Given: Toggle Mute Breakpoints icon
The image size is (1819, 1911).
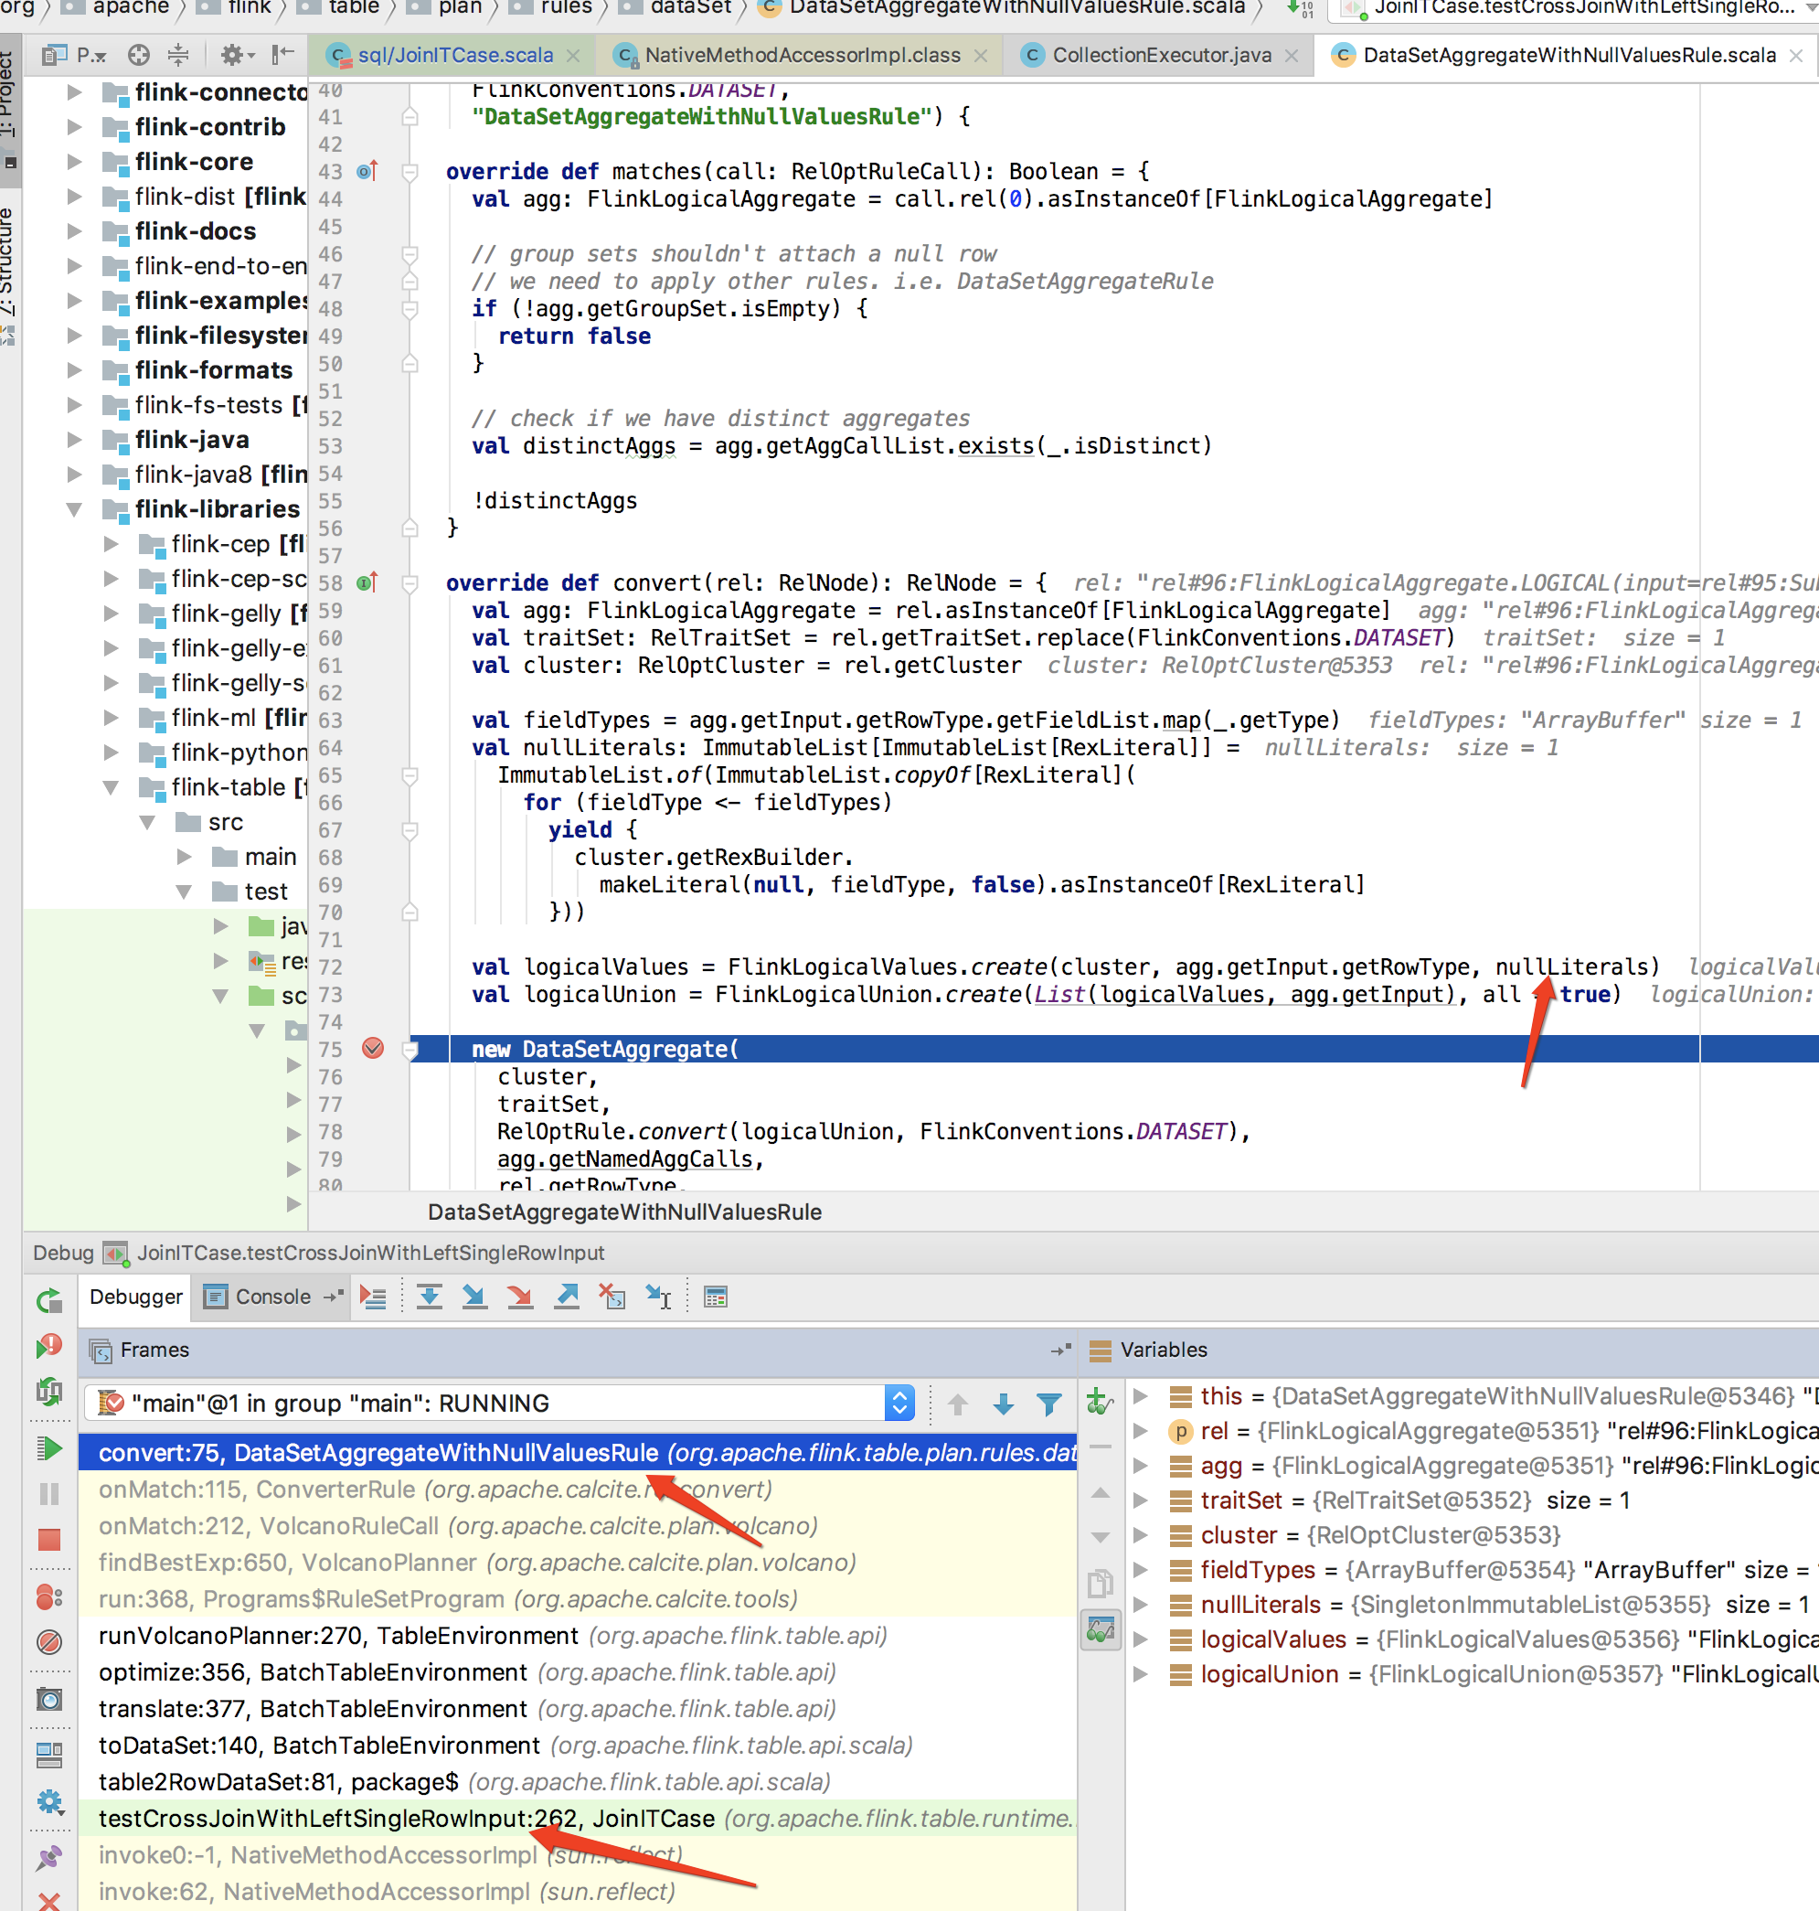Looking at the screenshot, I should (x=48, y=1641).
